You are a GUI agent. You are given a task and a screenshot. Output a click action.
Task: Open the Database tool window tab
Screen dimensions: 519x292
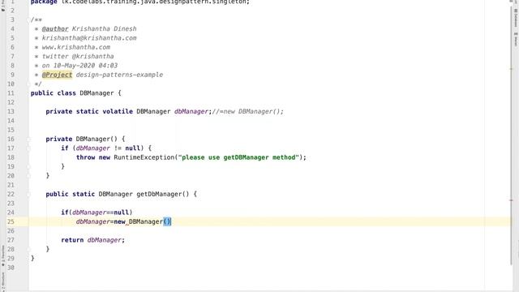516,18
